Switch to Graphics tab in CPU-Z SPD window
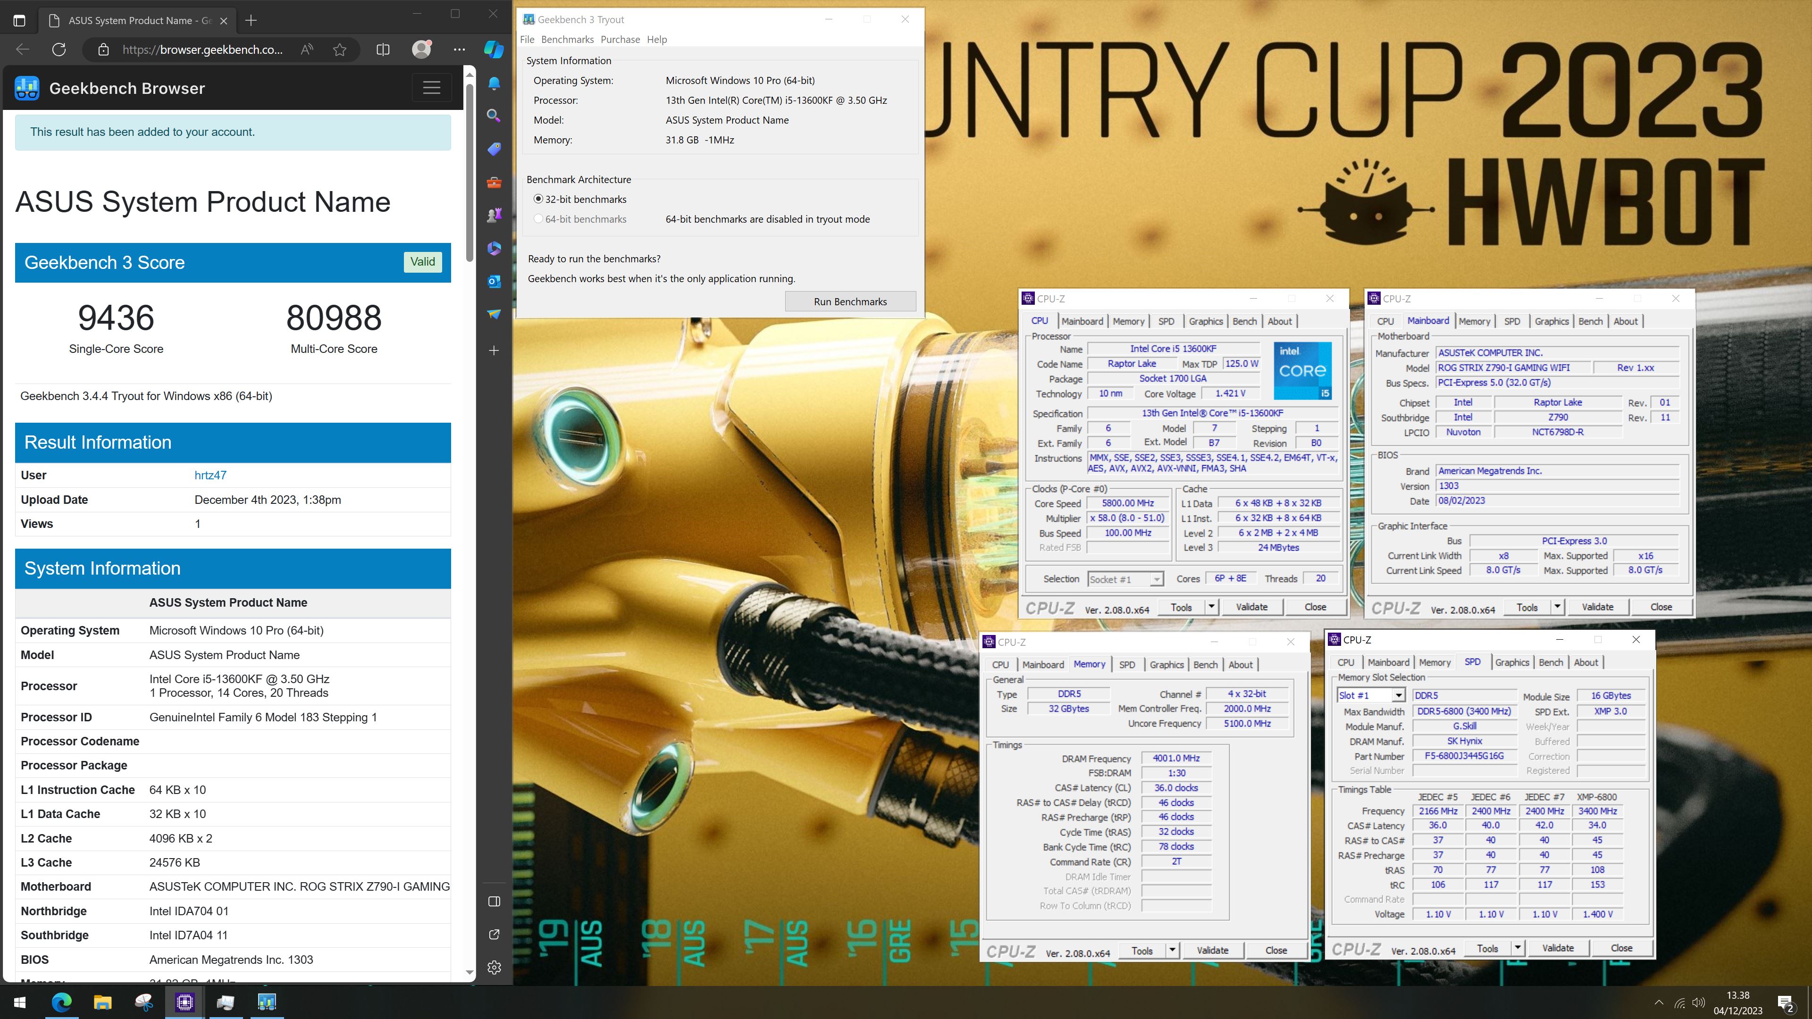The image size is (1812, 1019). [x=1511, y=662]
